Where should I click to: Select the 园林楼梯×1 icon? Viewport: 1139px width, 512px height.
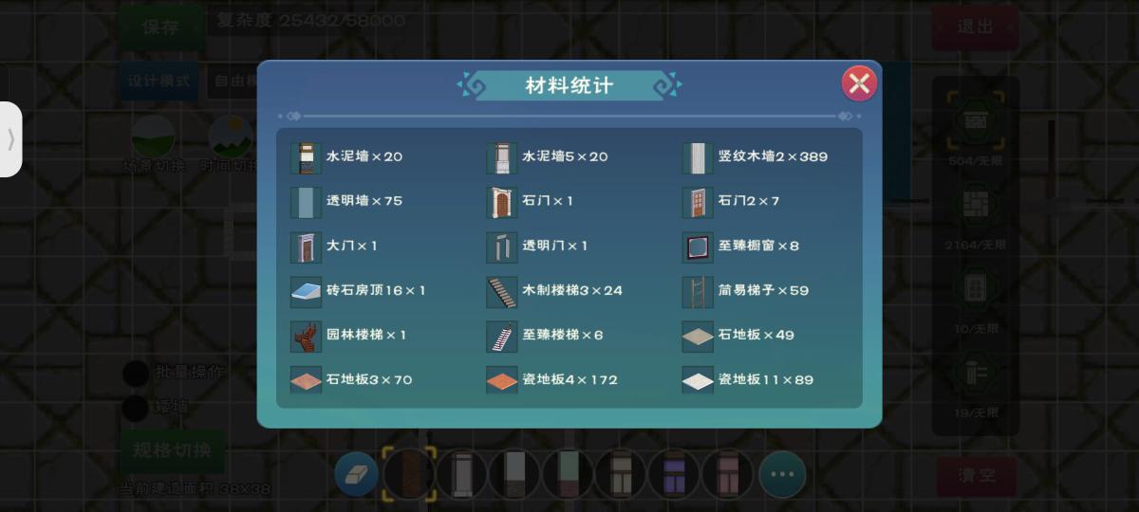point(307,336)
